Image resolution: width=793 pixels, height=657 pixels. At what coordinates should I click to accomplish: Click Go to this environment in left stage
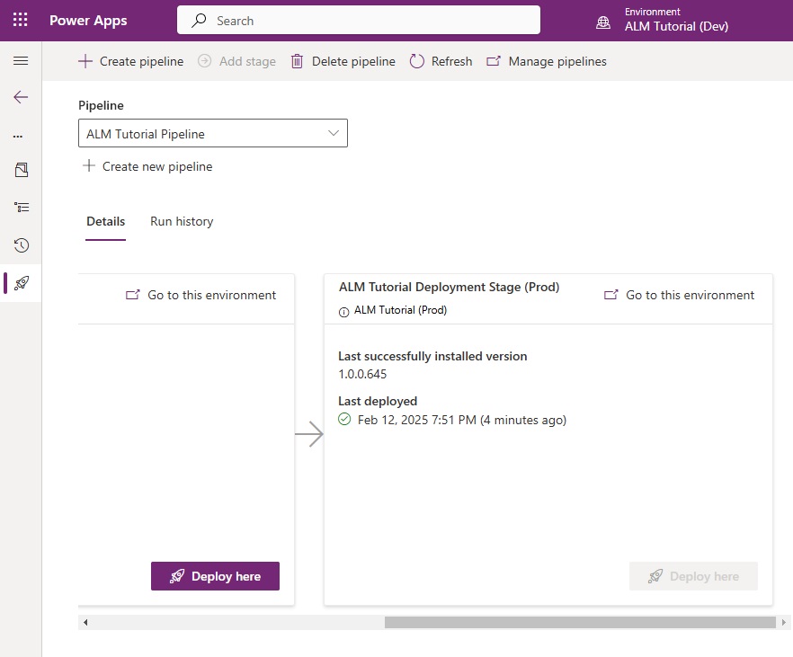tap(200, 295)
